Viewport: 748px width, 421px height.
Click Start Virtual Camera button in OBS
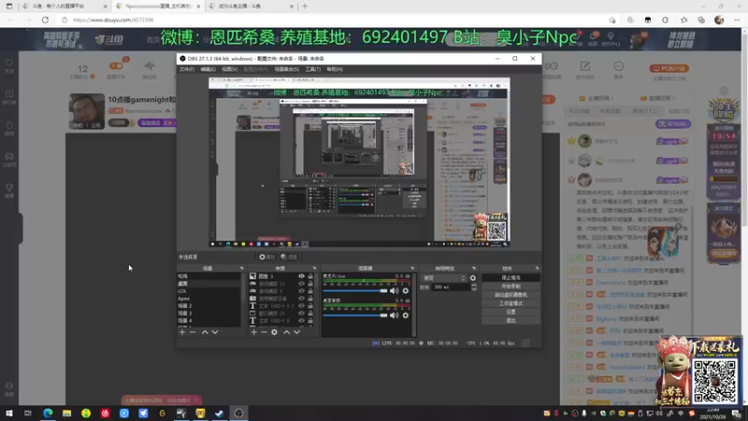tap(511, 295)
